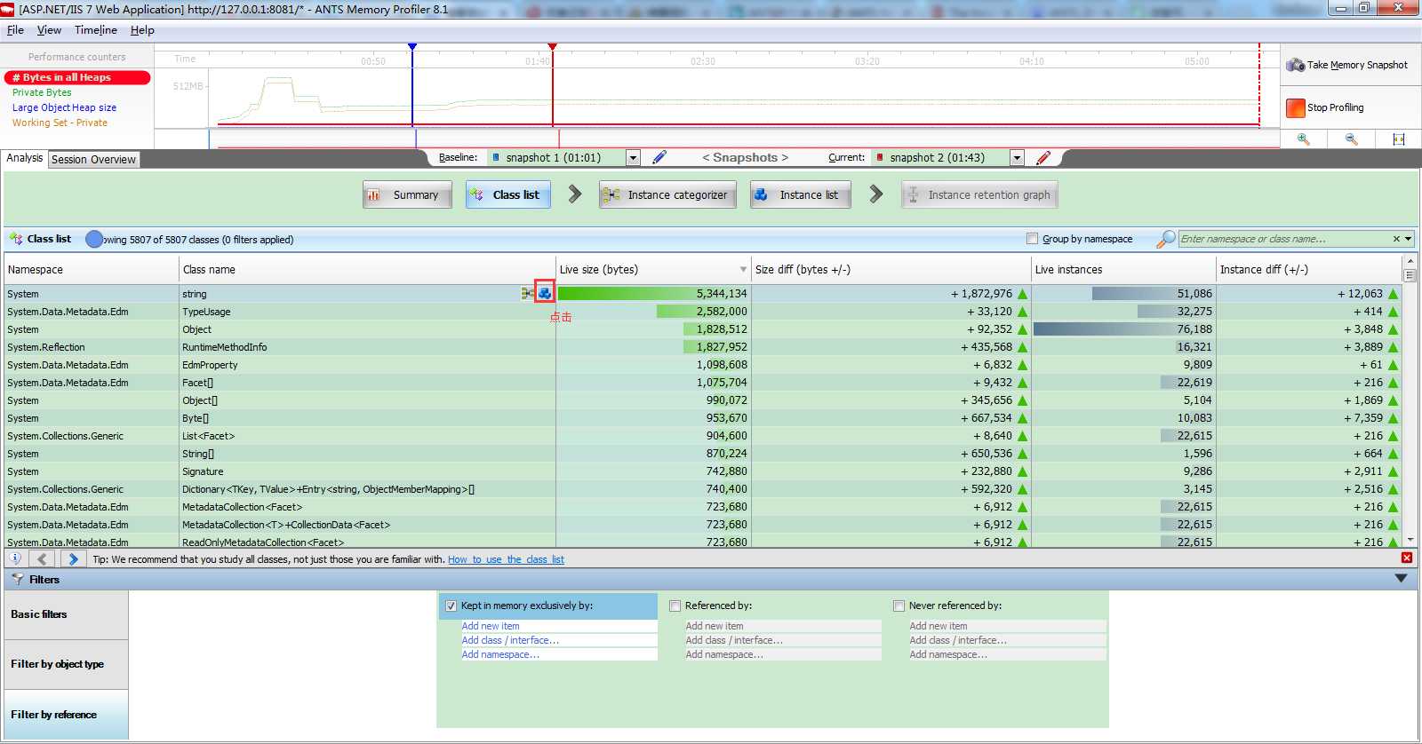The width and height of the screenshot is (1422, 744).
Task: Sort by the Instance diff (+/-) column
Action: (1308, 270)
